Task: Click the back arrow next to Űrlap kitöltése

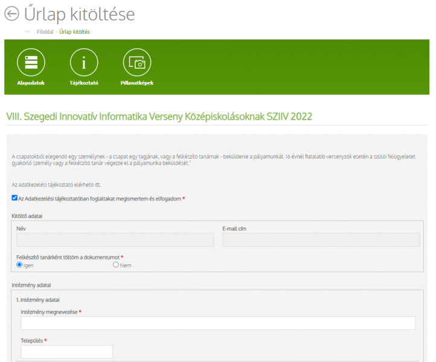Action: pyautogui.click(x=12, y=13)
